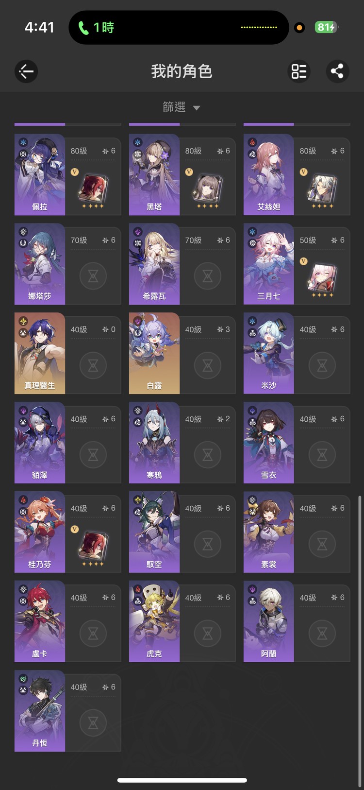Open the 篩選 filter dropdown
The height and width of the screenshot is (790, 364).
[182, 107]
